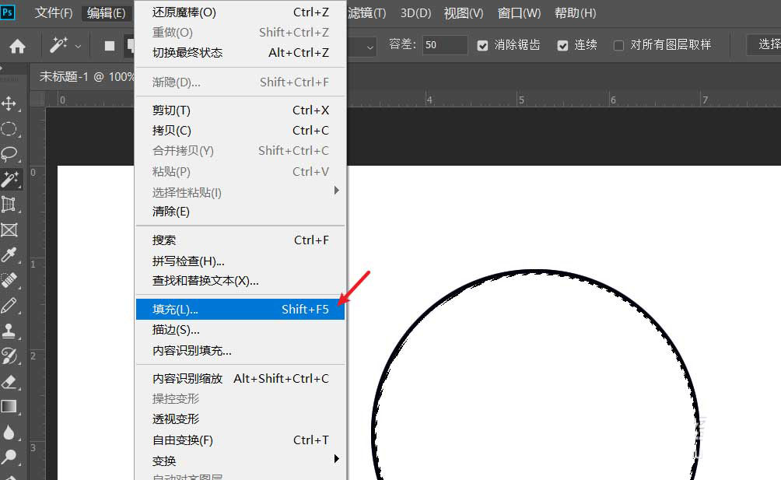Open the Magic Wand tool preset picker

click(79, 47)
